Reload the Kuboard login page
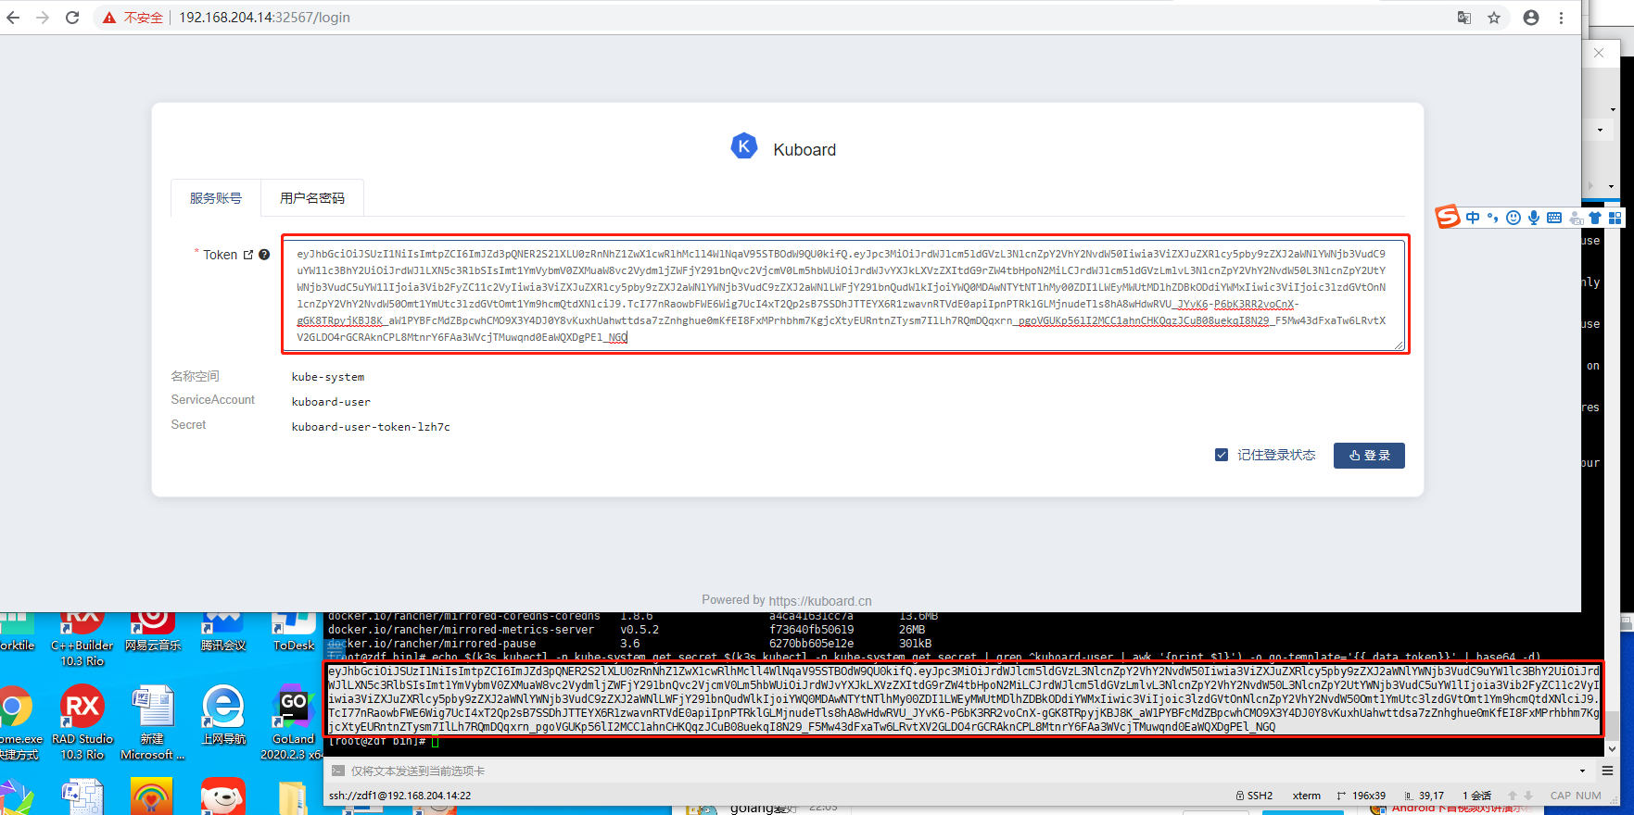 tap(72, 18)
